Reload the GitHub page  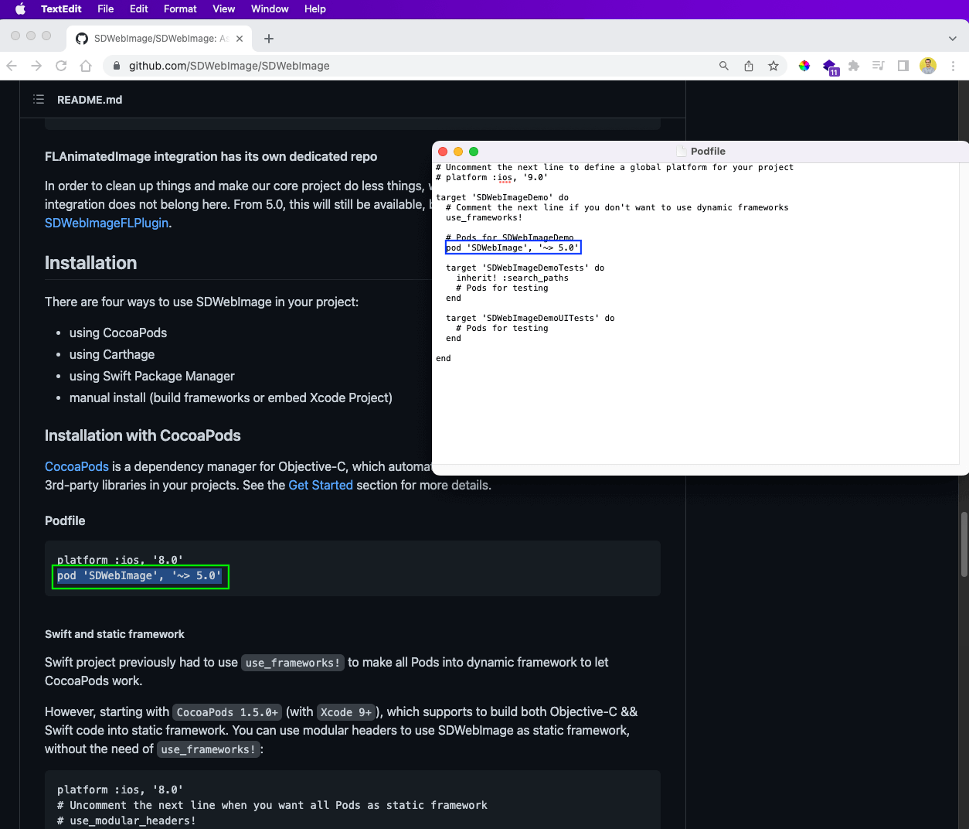(x=61, y=66)
